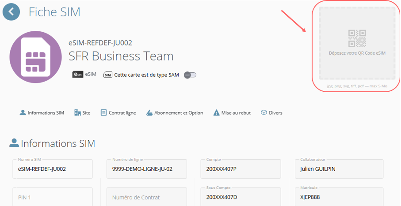
Task: Click the purple SIM card avatar
Action: 35,57
